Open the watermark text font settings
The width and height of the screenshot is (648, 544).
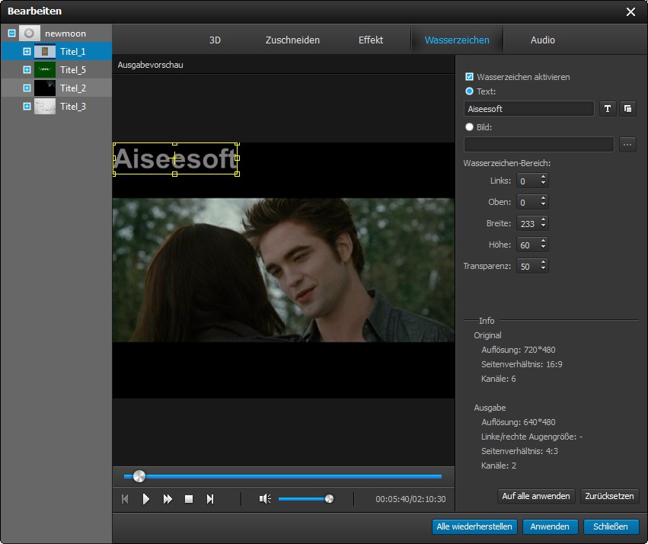[608, 109]
